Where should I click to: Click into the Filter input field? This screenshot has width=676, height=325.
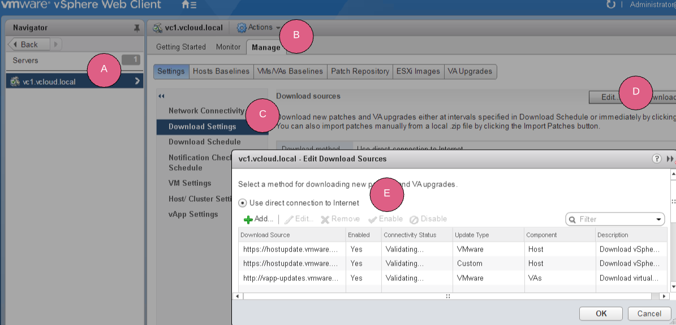pos(615,219)
